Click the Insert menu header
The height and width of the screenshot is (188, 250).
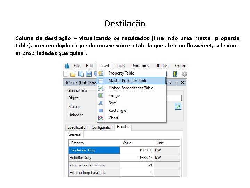104,66
